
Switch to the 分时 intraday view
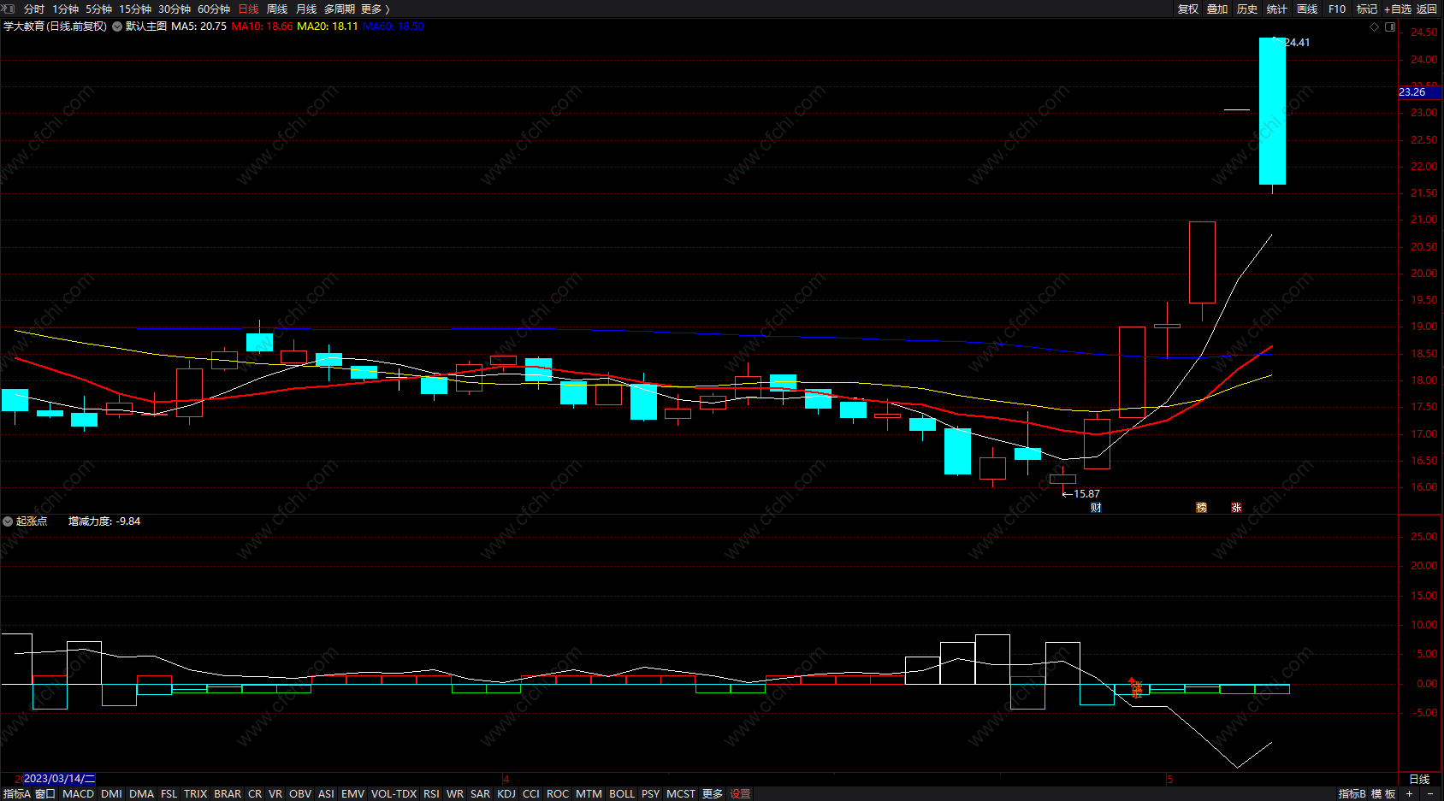click(34, 9)
